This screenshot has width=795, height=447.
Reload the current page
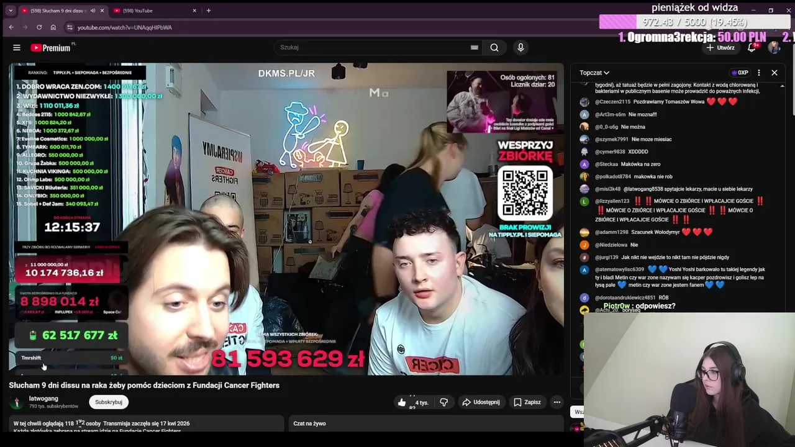click(x=39, y=27)
